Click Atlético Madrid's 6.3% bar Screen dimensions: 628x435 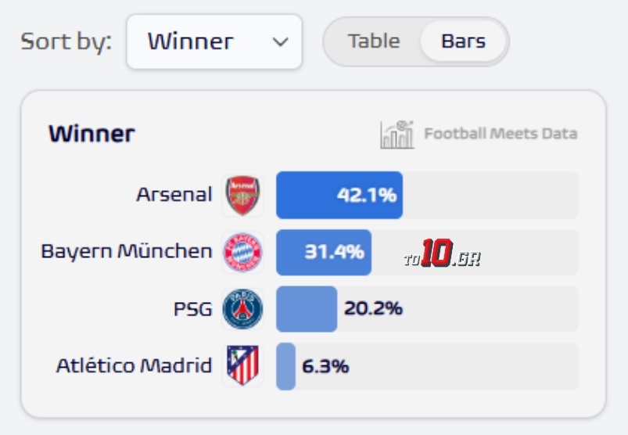(285, 365)
